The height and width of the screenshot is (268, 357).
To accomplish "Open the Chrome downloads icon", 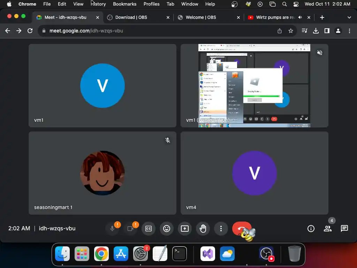I will 316,31.
